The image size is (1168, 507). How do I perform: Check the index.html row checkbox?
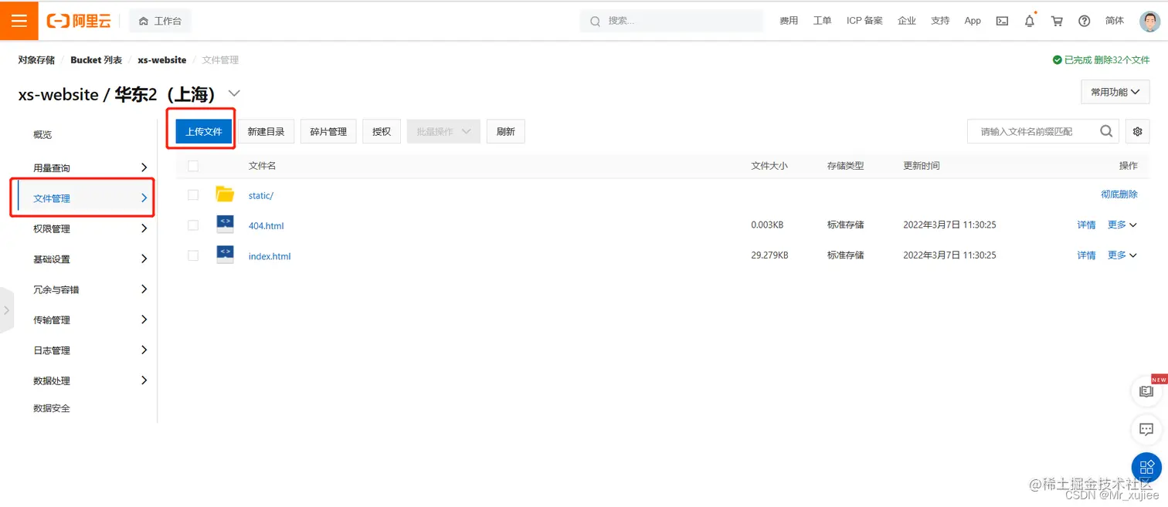[x=193, y=255]
